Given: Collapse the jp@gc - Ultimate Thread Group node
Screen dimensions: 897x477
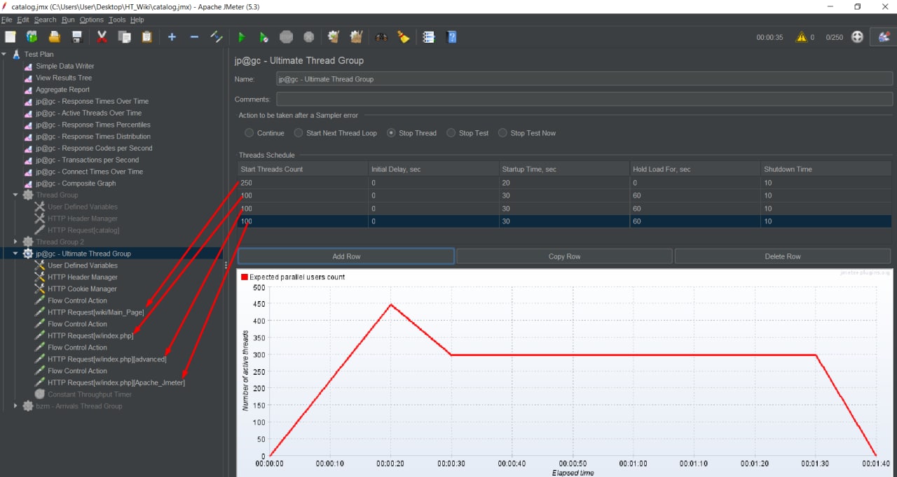Looking at the screenshot, I should (15, 254).
